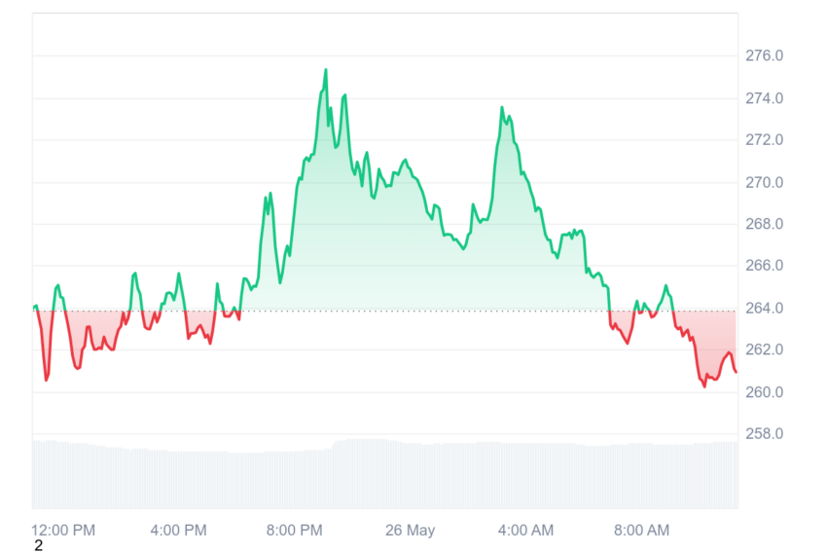Select the 12:00 PM time marker
Viewport: 827px width, 552px height.
(63, 531)
